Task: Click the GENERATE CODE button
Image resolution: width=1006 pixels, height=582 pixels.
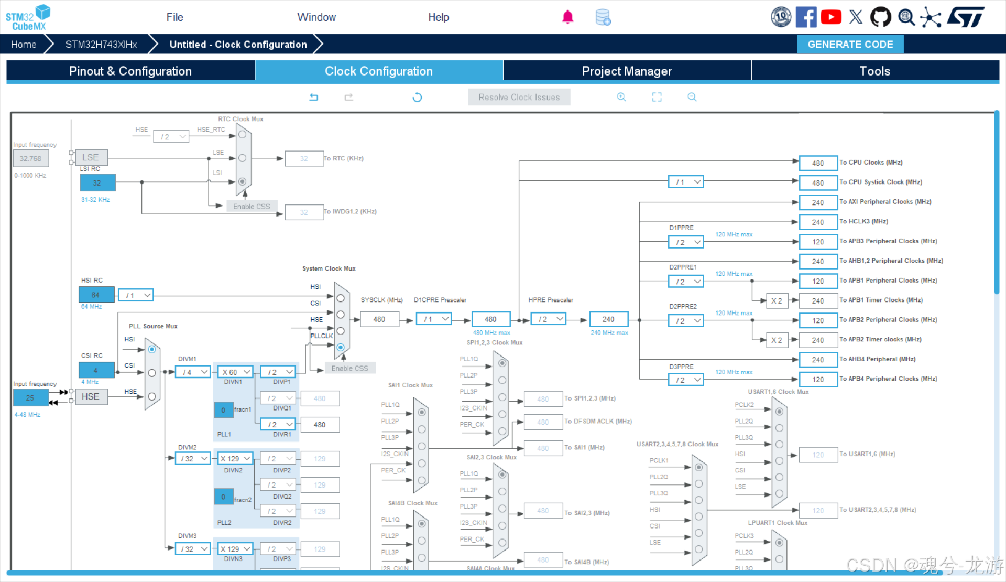Action: (850, 44)
